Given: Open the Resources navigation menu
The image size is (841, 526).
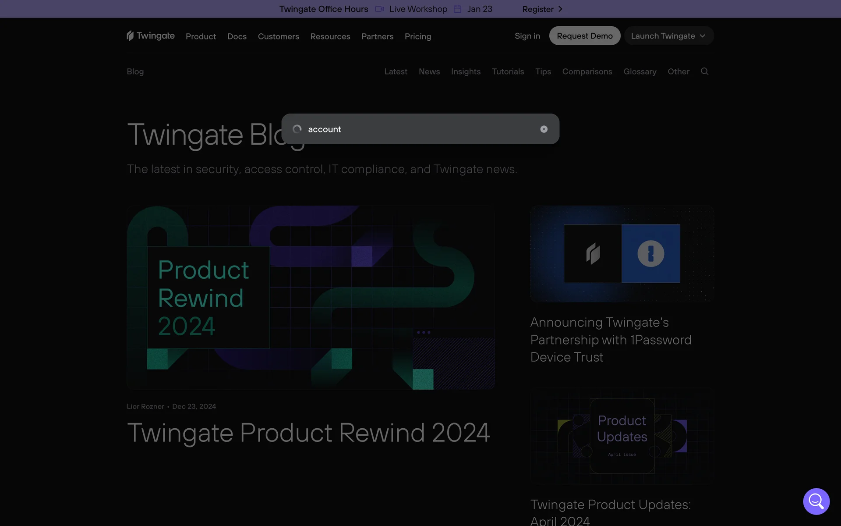Looking at the screenshot, I should click(x=330, y=36).
